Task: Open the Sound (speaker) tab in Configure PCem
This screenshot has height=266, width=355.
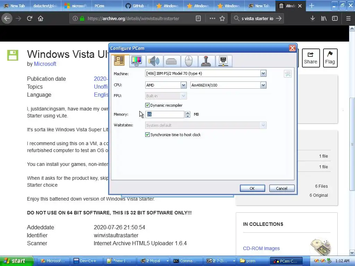Action: pos(154,61)
